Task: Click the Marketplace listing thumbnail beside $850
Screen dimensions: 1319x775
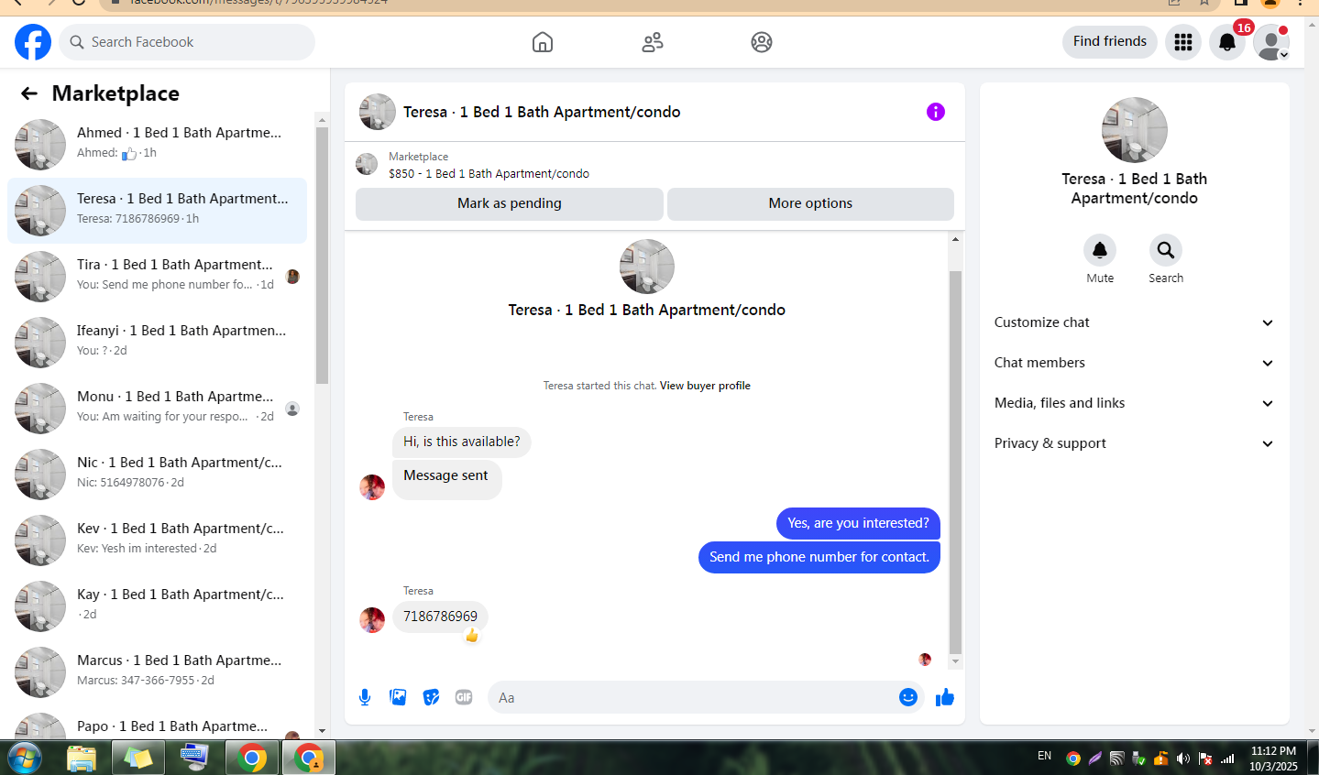Action: [367, 164]
